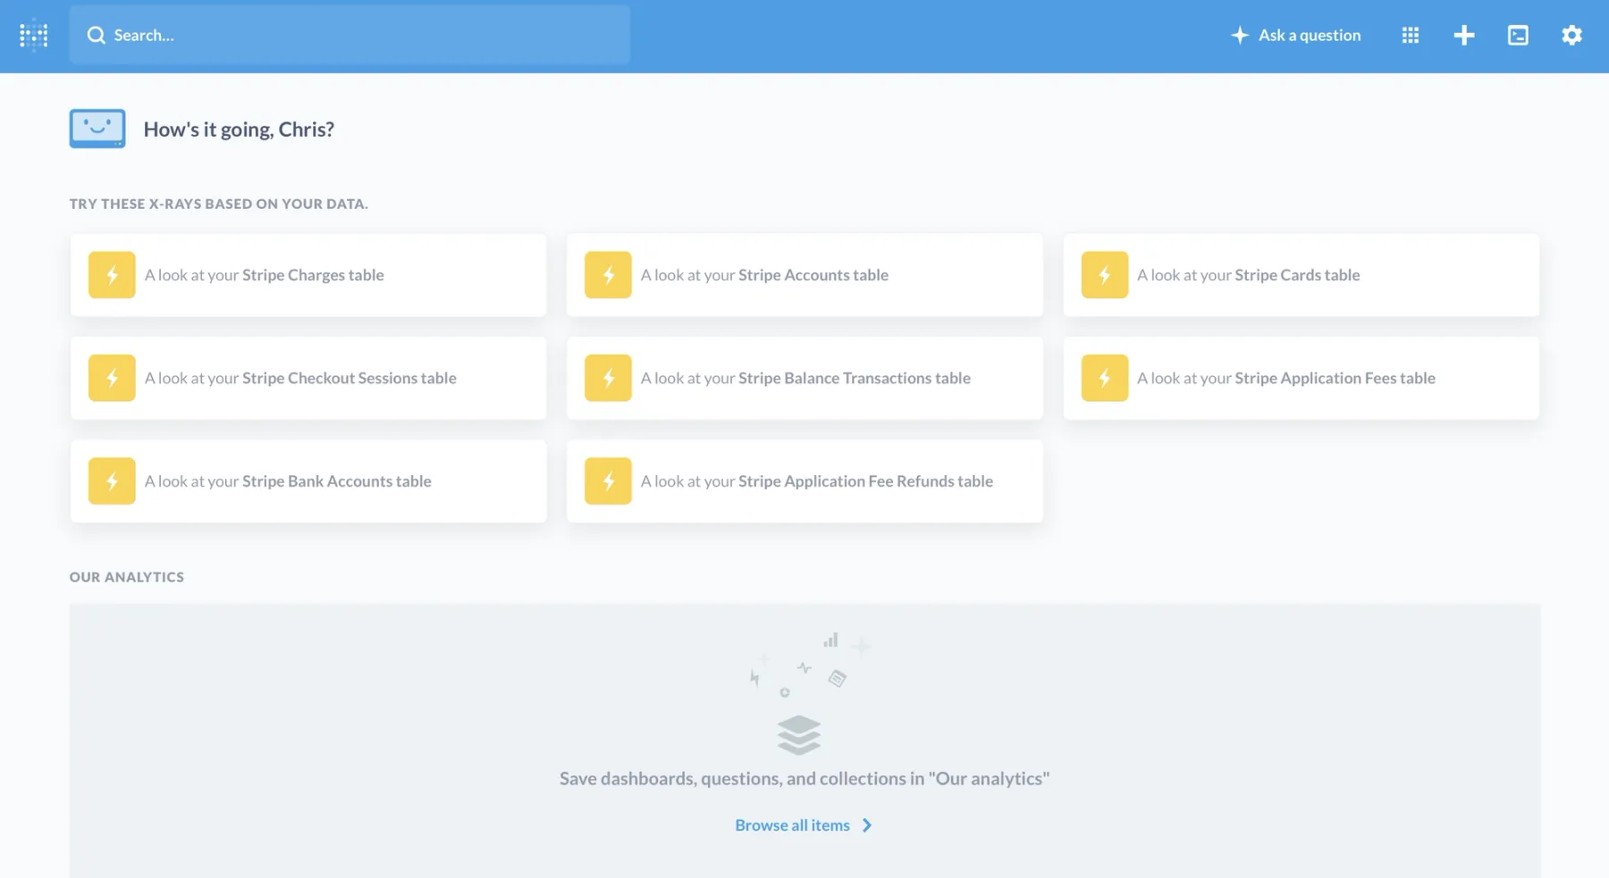
Task: Click the Metabase logo icon
Action: click(x=33, y=35)
